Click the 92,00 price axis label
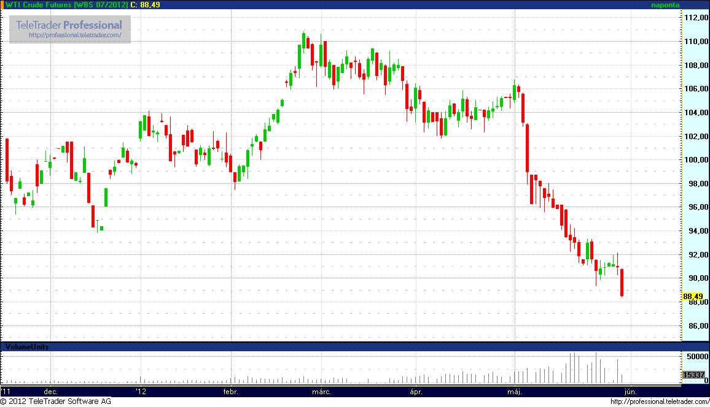 (698, 255)
